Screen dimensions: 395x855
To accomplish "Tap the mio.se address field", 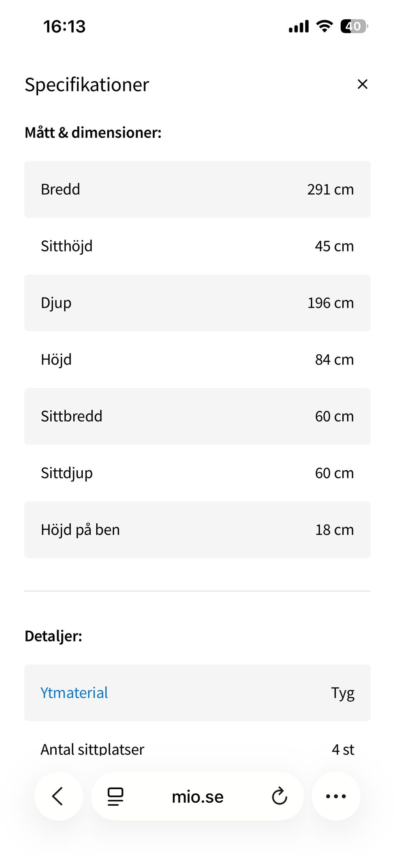I will tap(197, 797).
